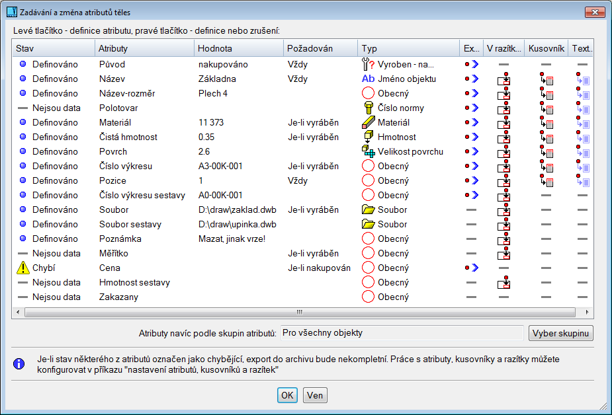The image size is (612, 415).
Task: Click the Hmotnost weight cube icon
Action: click(368, 137)
